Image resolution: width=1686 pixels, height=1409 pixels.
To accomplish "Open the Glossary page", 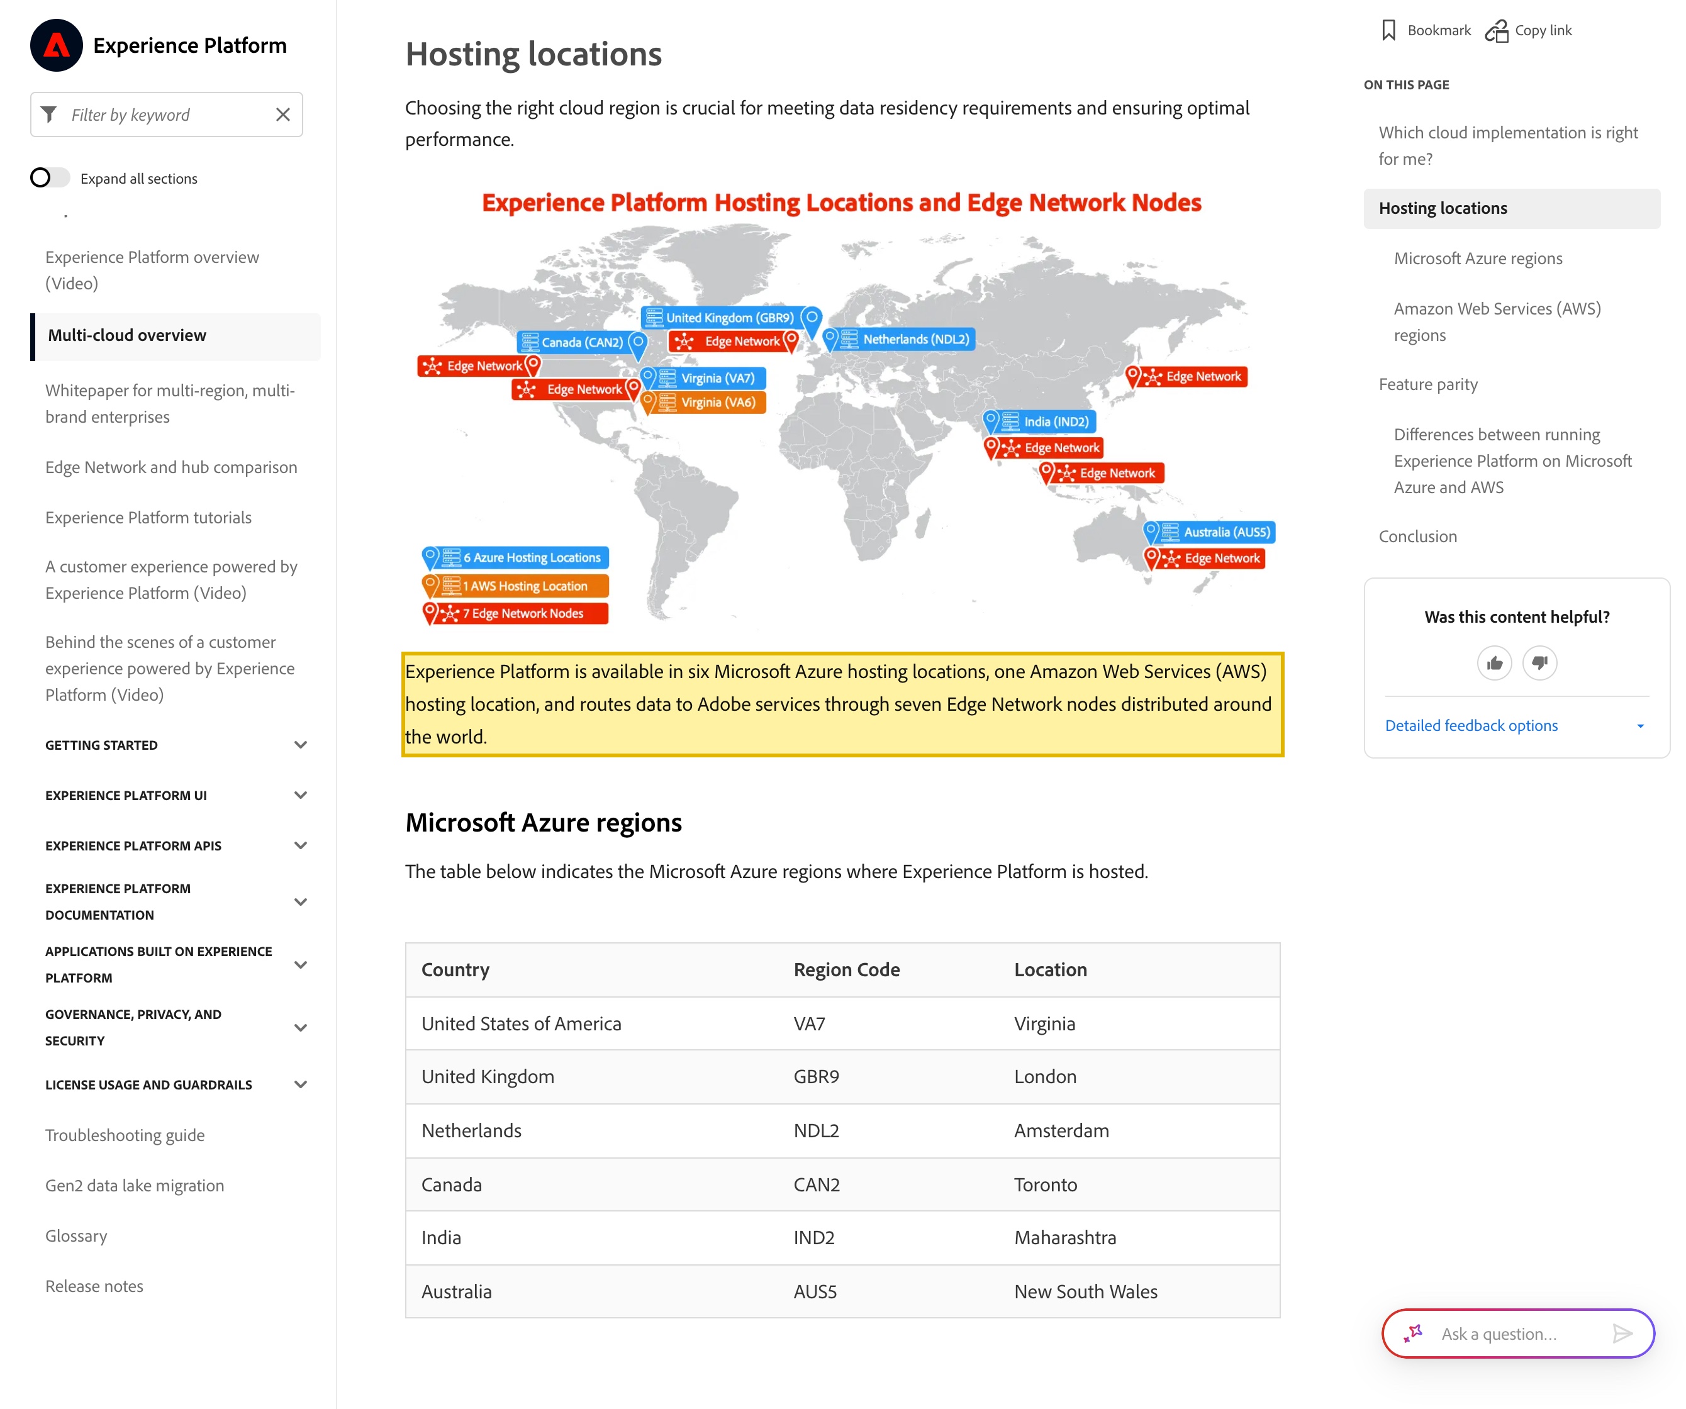I will [76, 1235].
